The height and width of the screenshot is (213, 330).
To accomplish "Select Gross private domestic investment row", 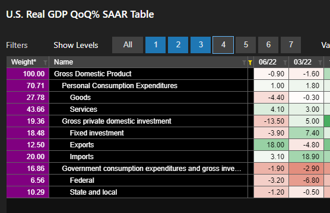I will (x=148, y=121).
